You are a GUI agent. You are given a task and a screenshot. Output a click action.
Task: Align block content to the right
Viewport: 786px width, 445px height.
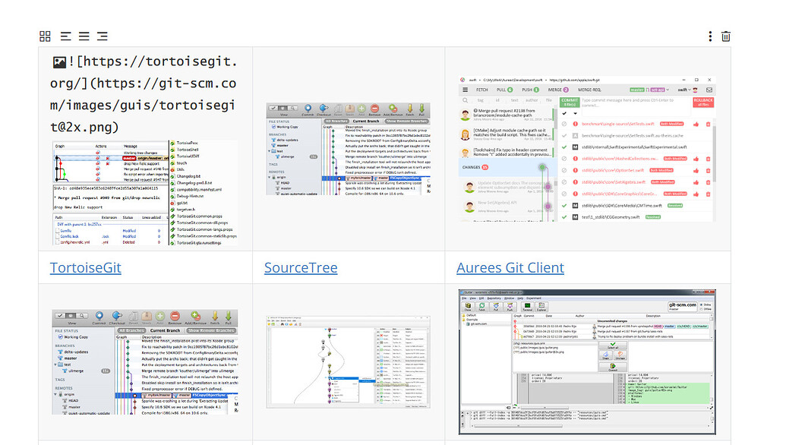[x=103, y=36]
